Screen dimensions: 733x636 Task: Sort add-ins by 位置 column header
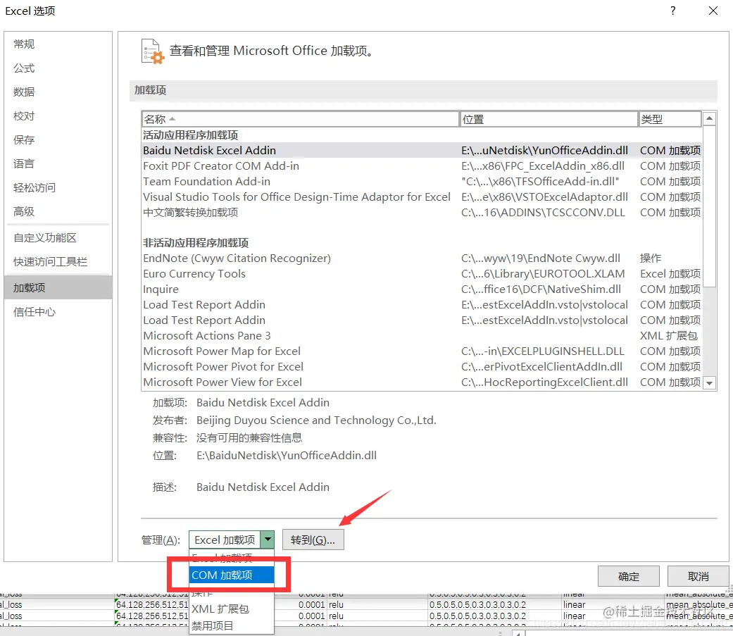click(549, 119)
